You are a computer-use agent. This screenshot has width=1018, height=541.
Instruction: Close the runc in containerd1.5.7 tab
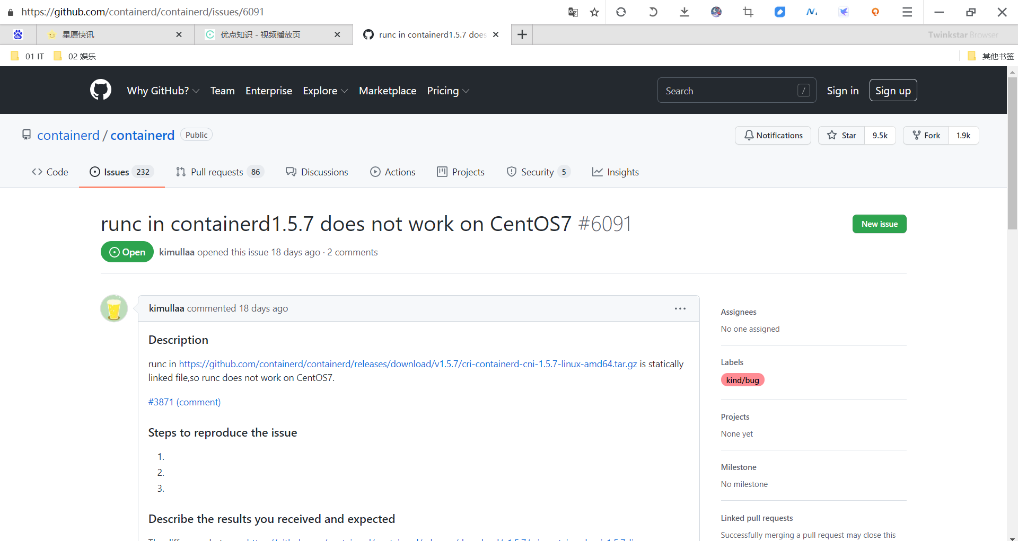coord(496,34)
